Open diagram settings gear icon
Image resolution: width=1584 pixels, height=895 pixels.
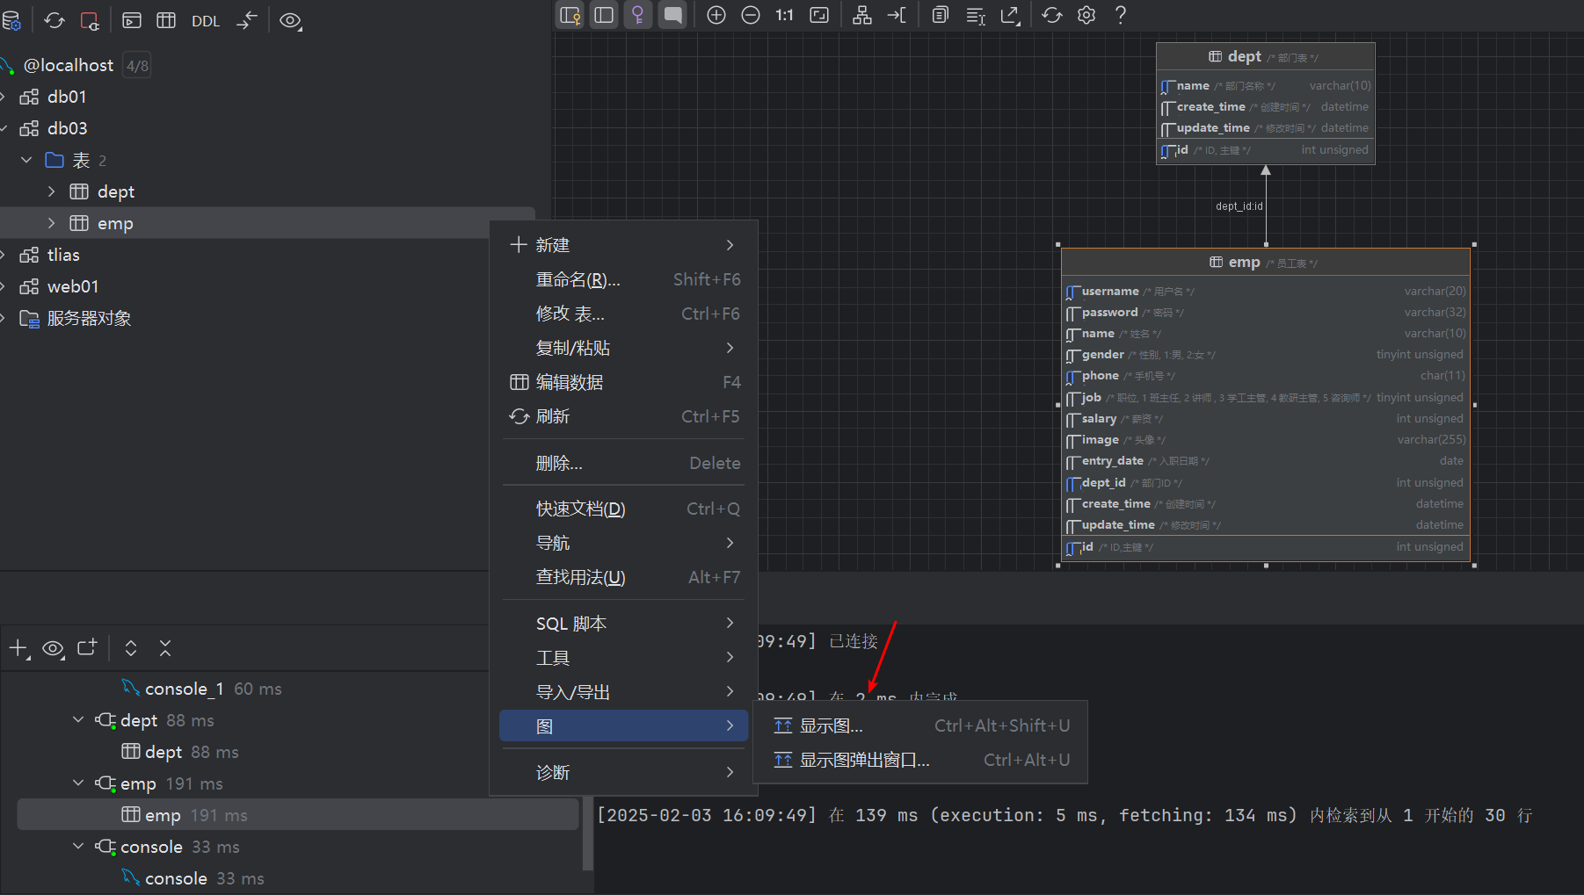click(1086, 15)
